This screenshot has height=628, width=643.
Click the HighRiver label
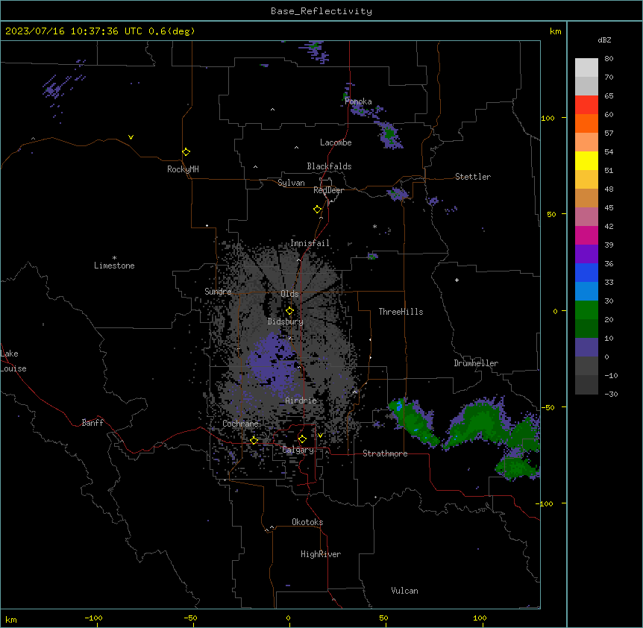click(321, 554)
